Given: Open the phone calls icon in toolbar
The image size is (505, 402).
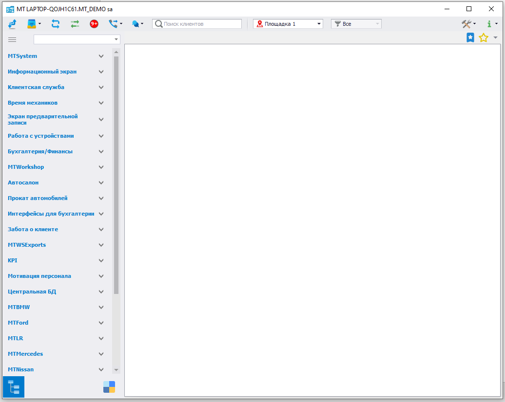Looking at the screenshot, I should point(113,24).
